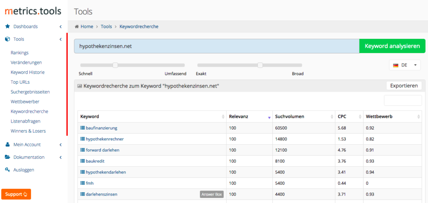Click the list icon next to baufinanzierung

point(82,128)
